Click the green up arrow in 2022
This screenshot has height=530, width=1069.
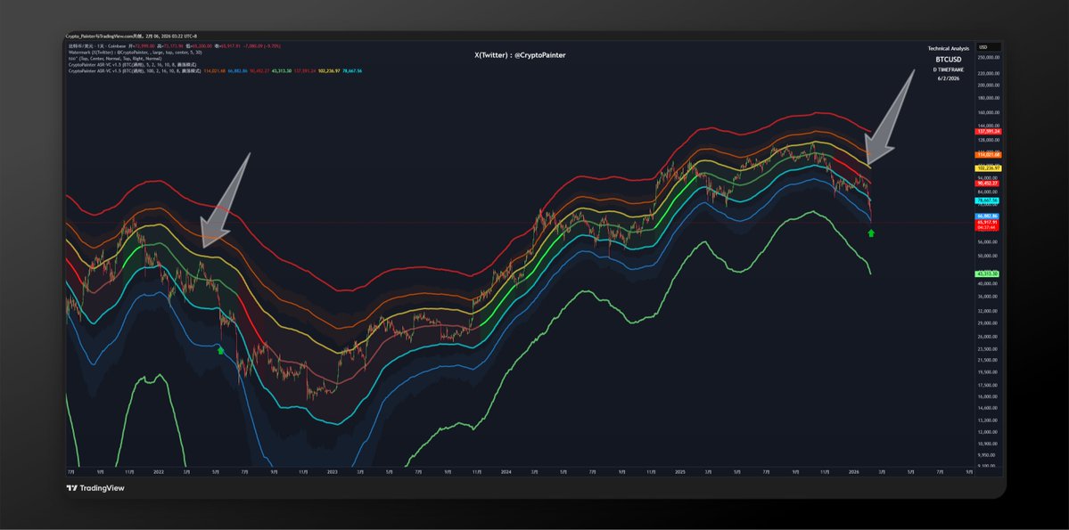220,350
